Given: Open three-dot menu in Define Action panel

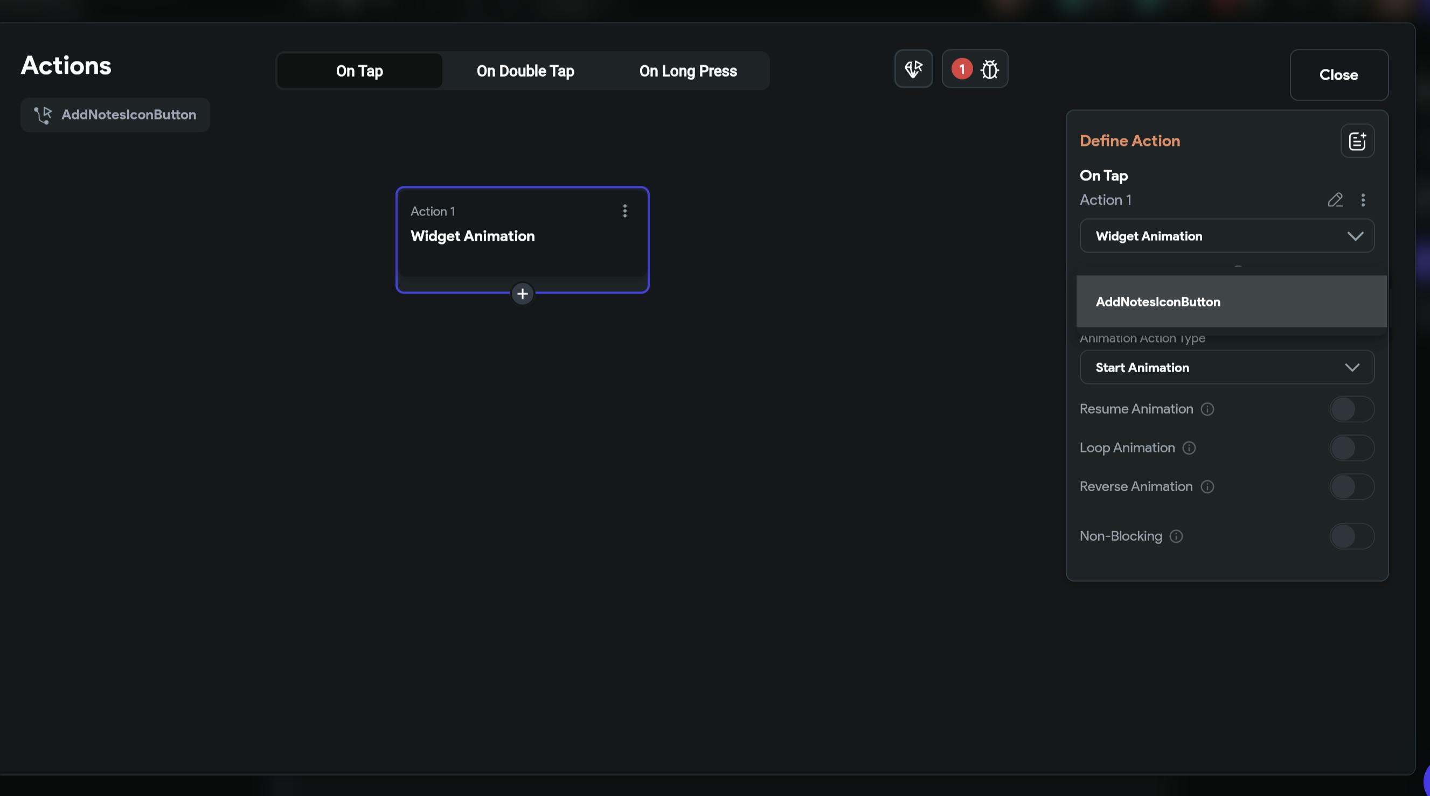Looking at the screenshot, I should pyautogui.click(x=1362, y=200).
